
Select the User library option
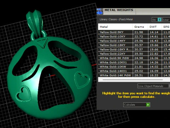tap(166, 20)
